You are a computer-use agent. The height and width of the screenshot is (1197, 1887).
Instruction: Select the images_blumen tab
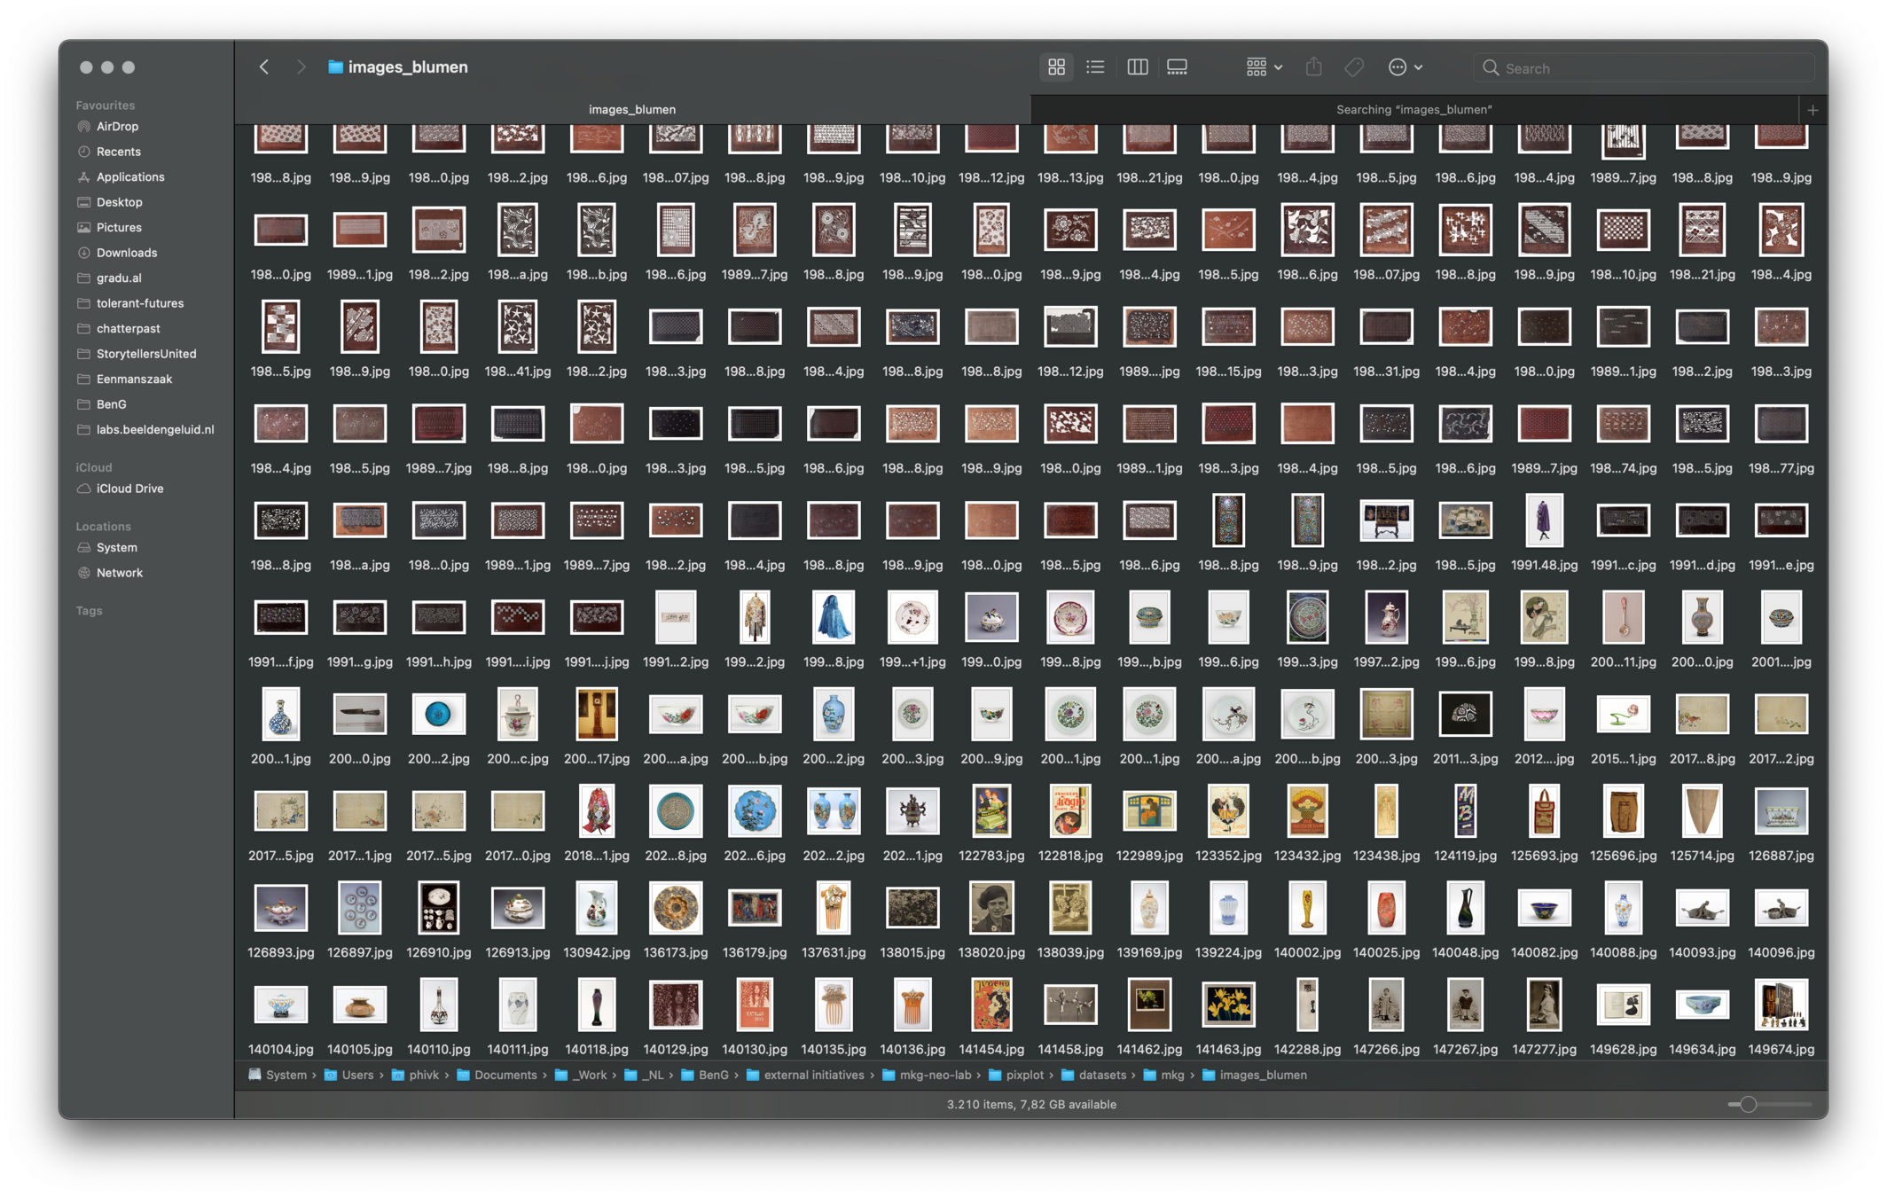point(632,110)
